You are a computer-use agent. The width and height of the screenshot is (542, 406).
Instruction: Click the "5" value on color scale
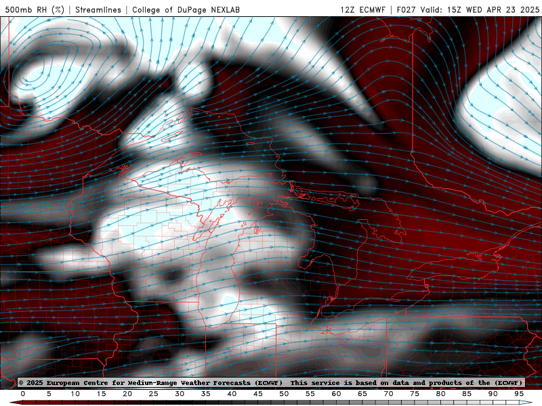pyautogui.click(x=49, y=394)
